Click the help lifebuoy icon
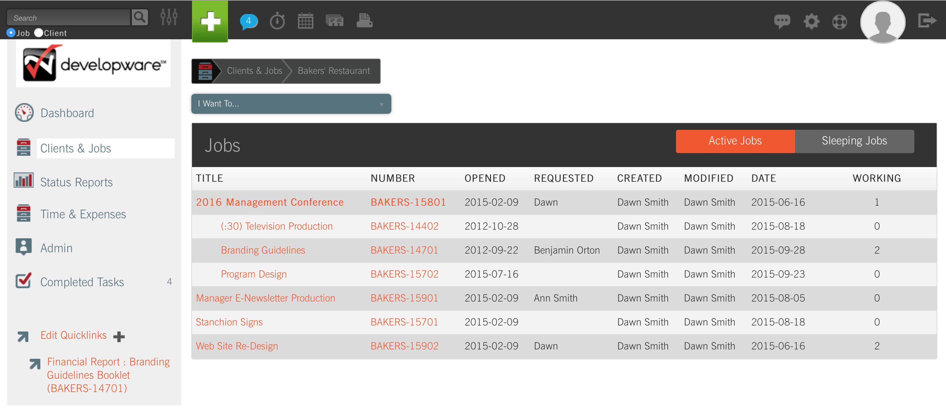The width and height of the screenshot is (946, 414). pyautogui.click(x=840, y=22)
